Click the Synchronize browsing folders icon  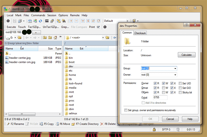click(58, 21)
